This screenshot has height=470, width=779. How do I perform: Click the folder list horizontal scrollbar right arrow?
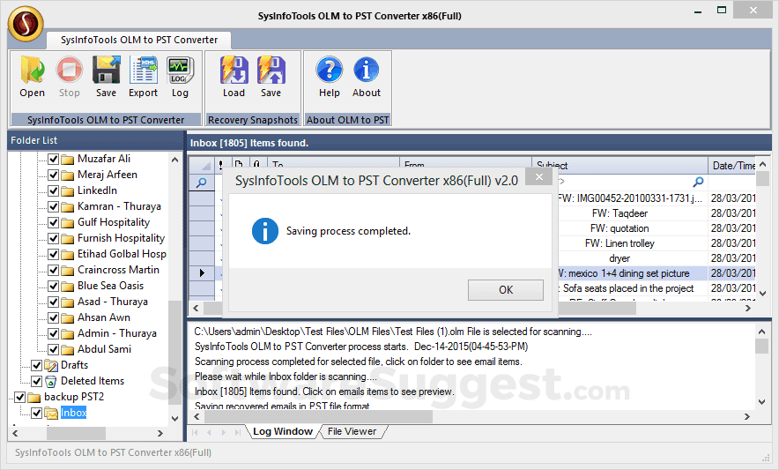(160, 434)
